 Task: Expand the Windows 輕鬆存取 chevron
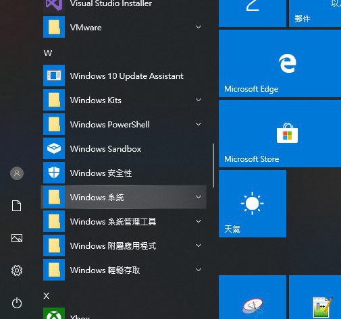pyautogui.click(x=199, y=270)
